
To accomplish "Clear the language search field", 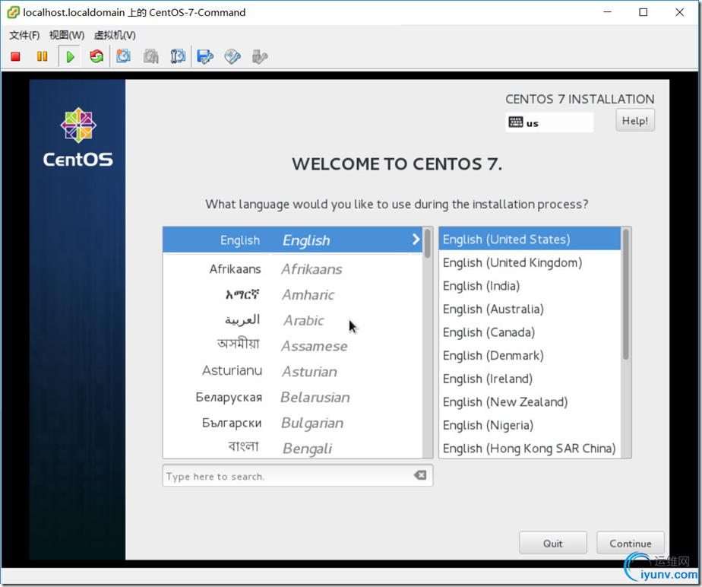I will [420, 475].
